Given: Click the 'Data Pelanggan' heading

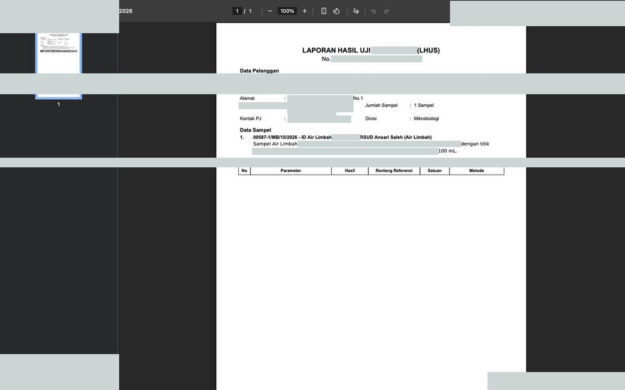Looking at the screenshot, I should [259, 71].
